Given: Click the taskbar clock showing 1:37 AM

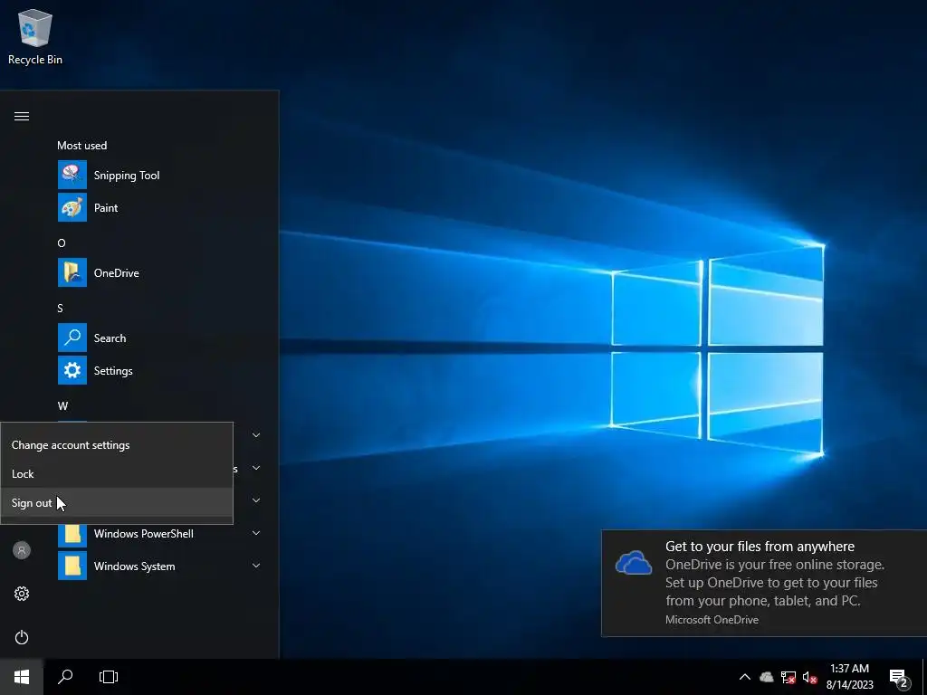Looking at the screenshot, I should [849, 677].
